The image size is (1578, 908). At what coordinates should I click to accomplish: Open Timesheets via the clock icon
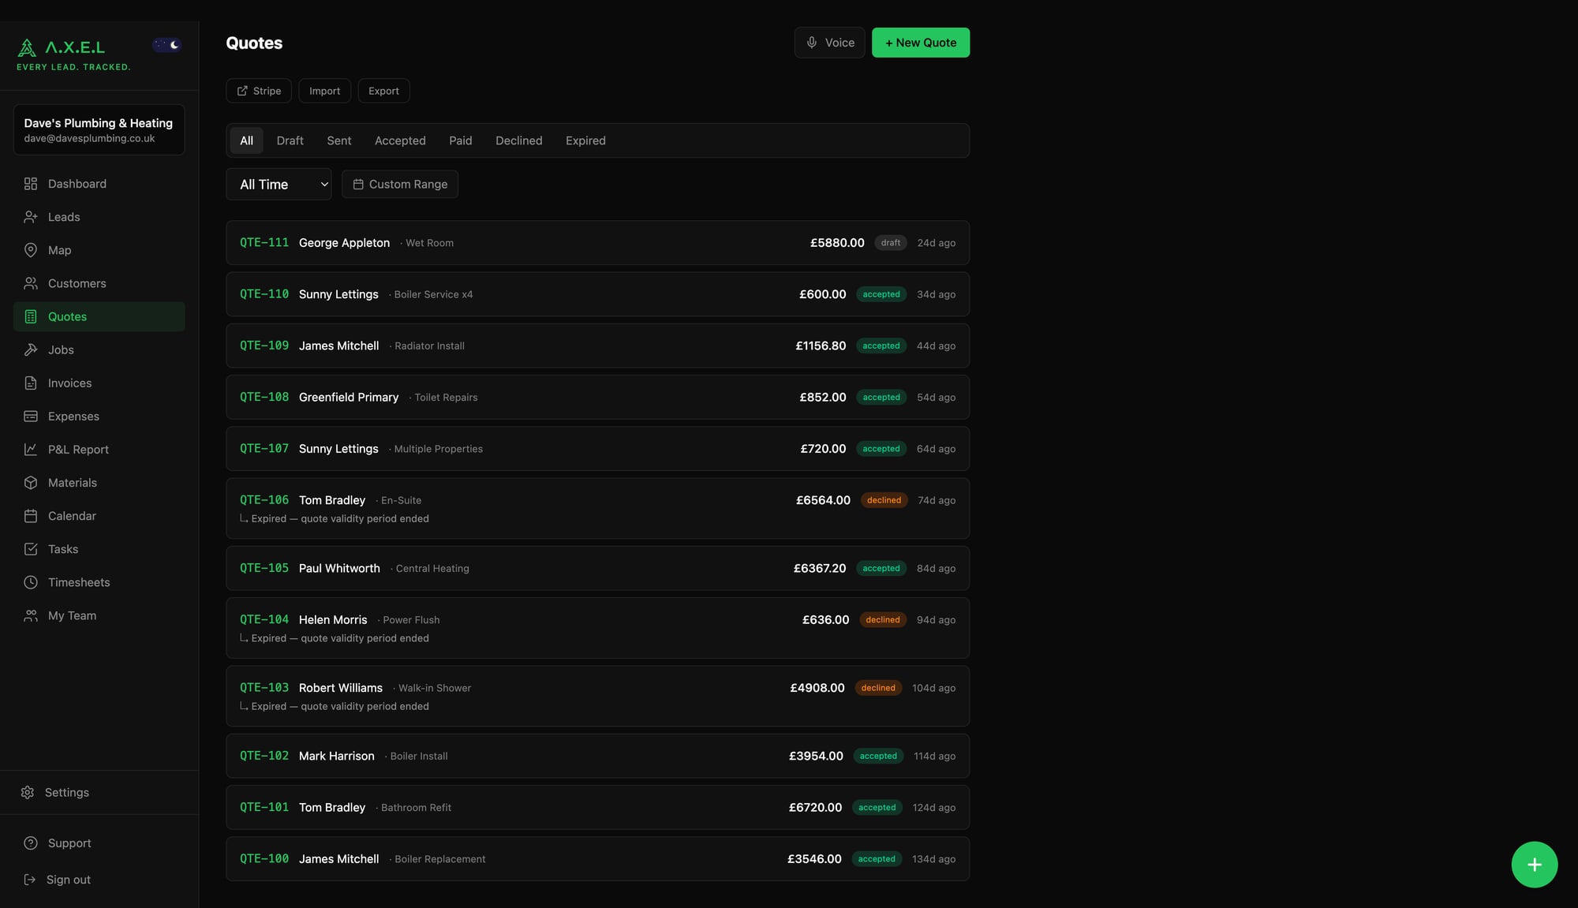click(31, 581)
